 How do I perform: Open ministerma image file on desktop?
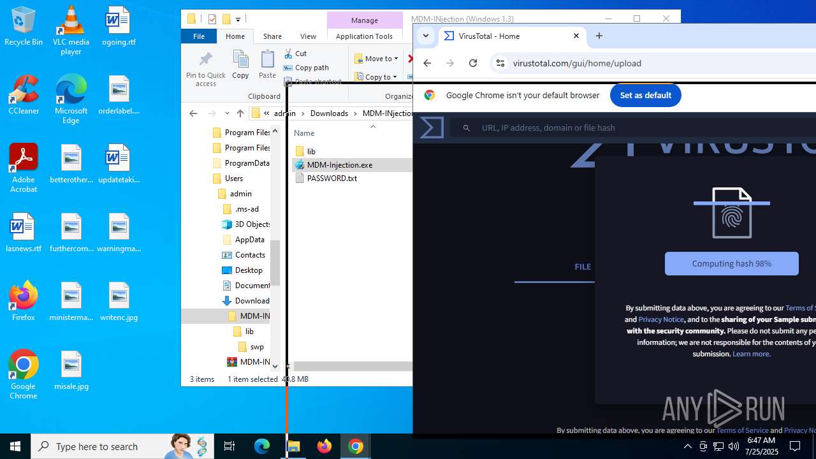pos(71,302)
